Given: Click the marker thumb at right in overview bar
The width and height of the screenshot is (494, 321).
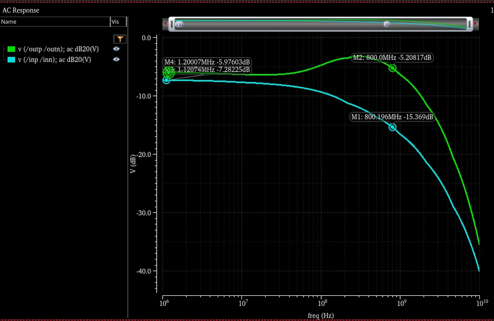Looking at the screenshot, I should pos(387,24).
